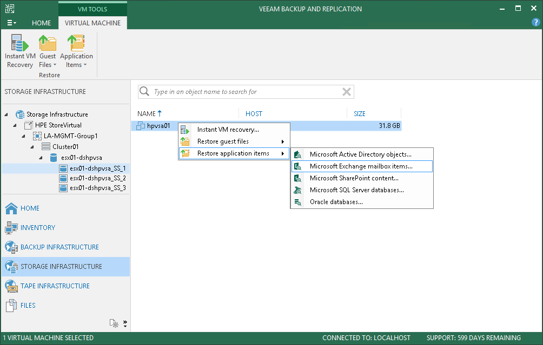The height and width of the screenshot is (345, 543).
Task: Click the esx01-dshpvsa volume icon
Action: (x=54, y=158)
